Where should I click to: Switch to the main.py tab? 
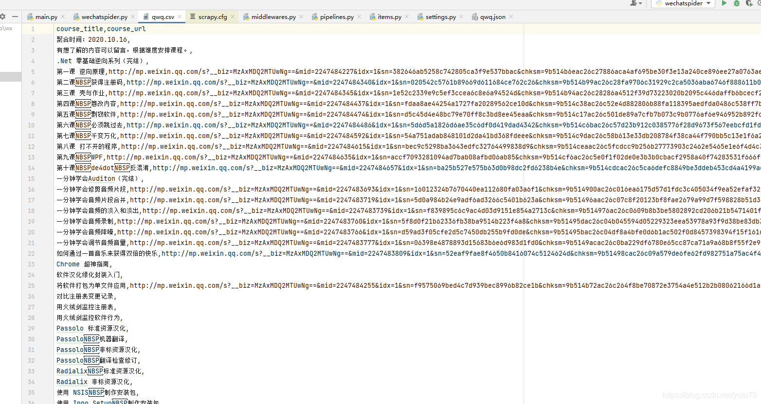tap(46, 17)
